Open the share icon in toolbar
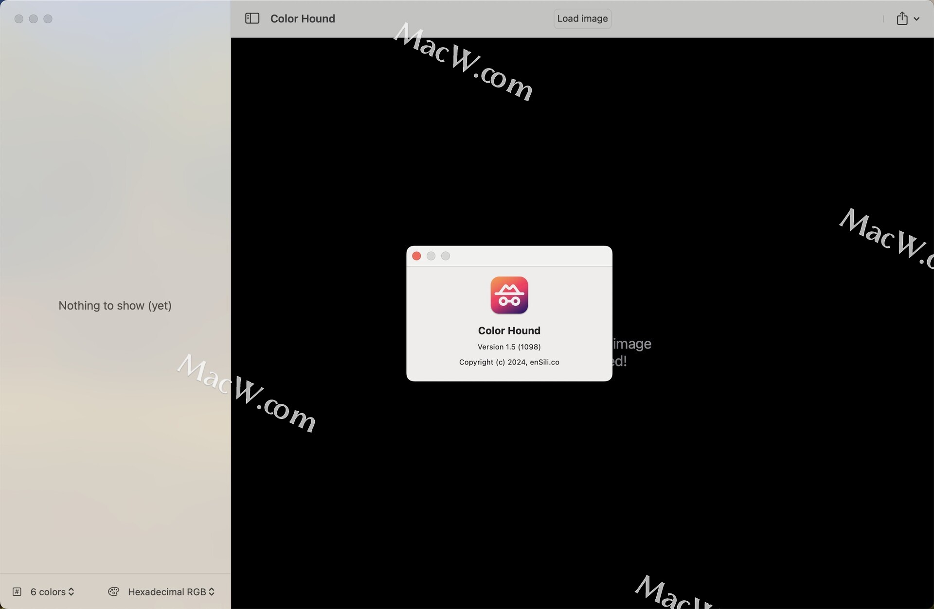 pyautogui.click(x=902, y=18)
